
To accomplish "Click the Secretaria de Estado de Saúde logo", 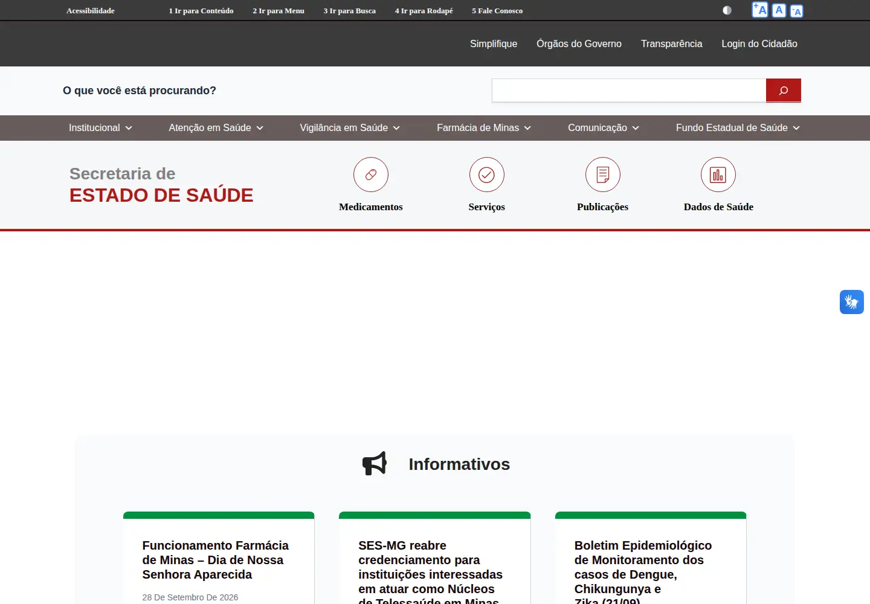I will pos(161,185).
